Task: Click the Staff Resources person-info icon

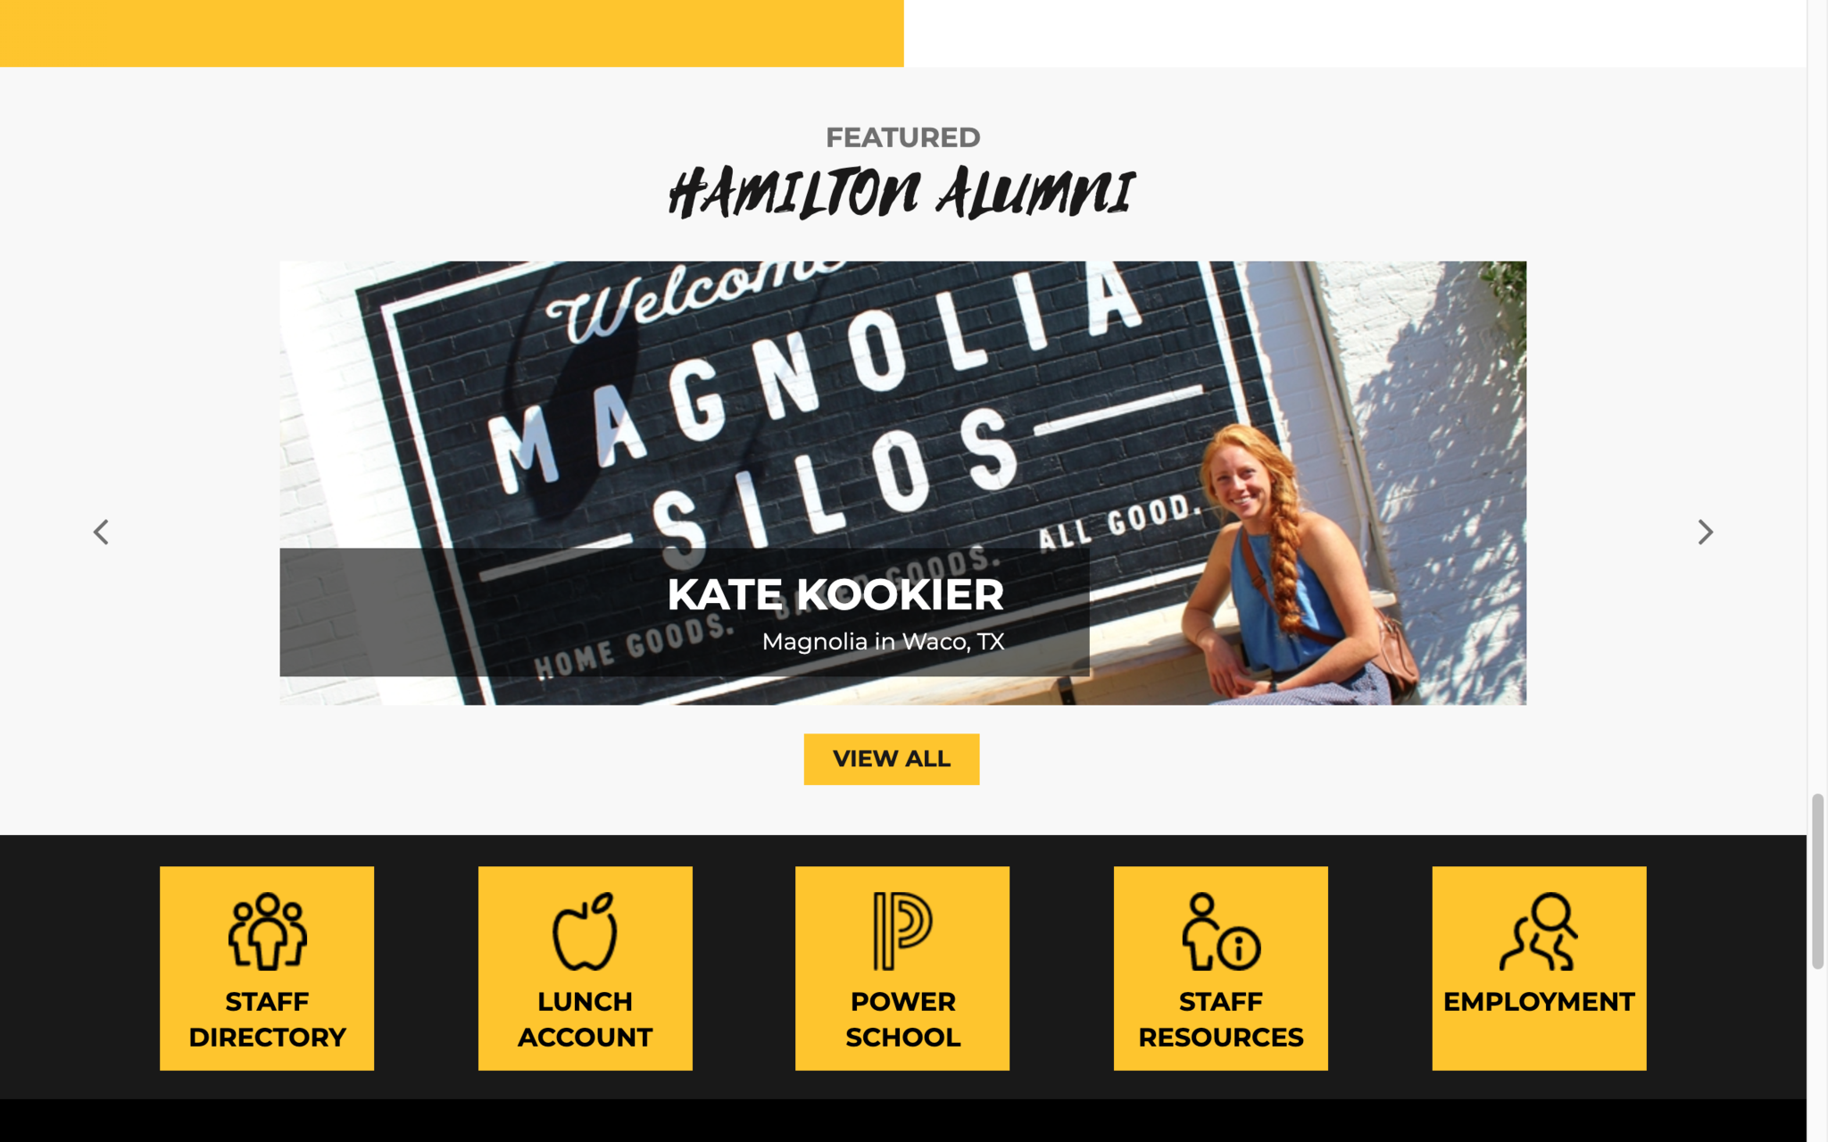Action: [1220, 931]
